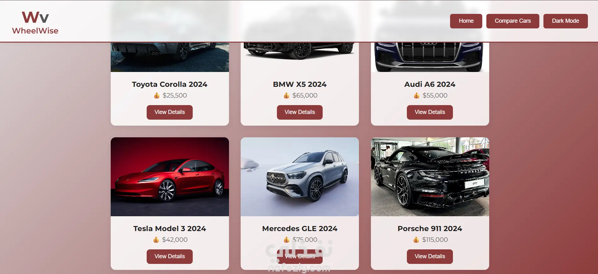Click the Tesla Model 3 2024 title
The height and width of the screenshot is (274, 598).
pyautogui.click(x=170, y=229)
